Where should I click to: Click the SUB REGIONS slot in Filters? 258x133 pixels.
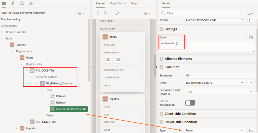pyautogui.click(x=123, y=78)
